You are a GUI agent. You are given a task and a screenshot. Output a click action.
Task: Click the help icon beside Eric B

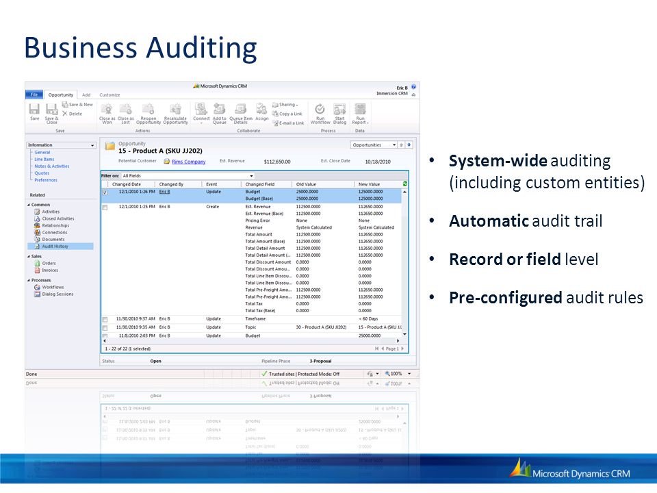(x=413, y=87)
